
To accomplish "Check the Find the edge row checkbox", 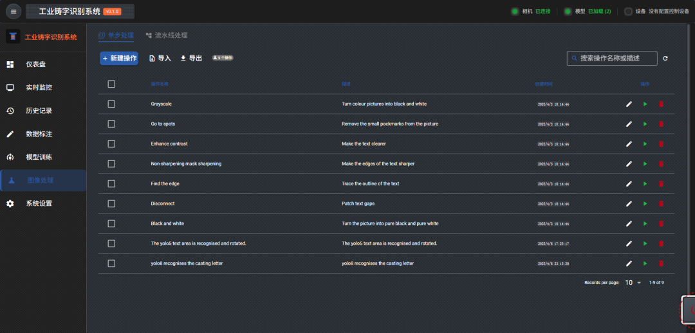I will (x=112, y=184).
